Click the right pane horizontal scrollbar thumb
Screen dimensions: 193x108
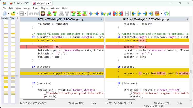pos(121,100)
